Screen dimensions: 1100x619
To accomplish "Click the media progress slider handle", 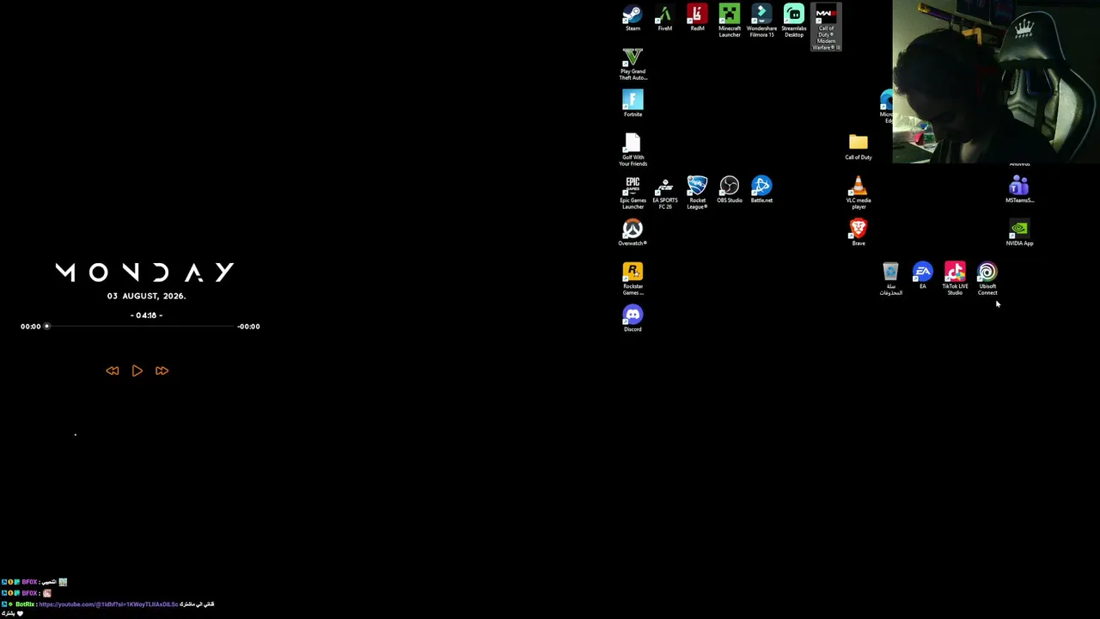I will coord(47,327).
